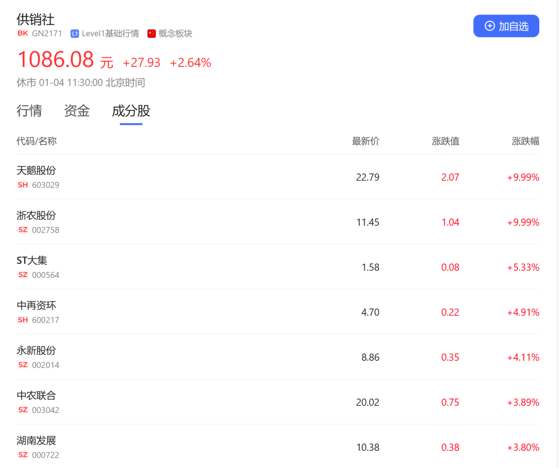Screen dimensions: 559x468
Task: Click the change value 1.04
Action: point(450,222)
